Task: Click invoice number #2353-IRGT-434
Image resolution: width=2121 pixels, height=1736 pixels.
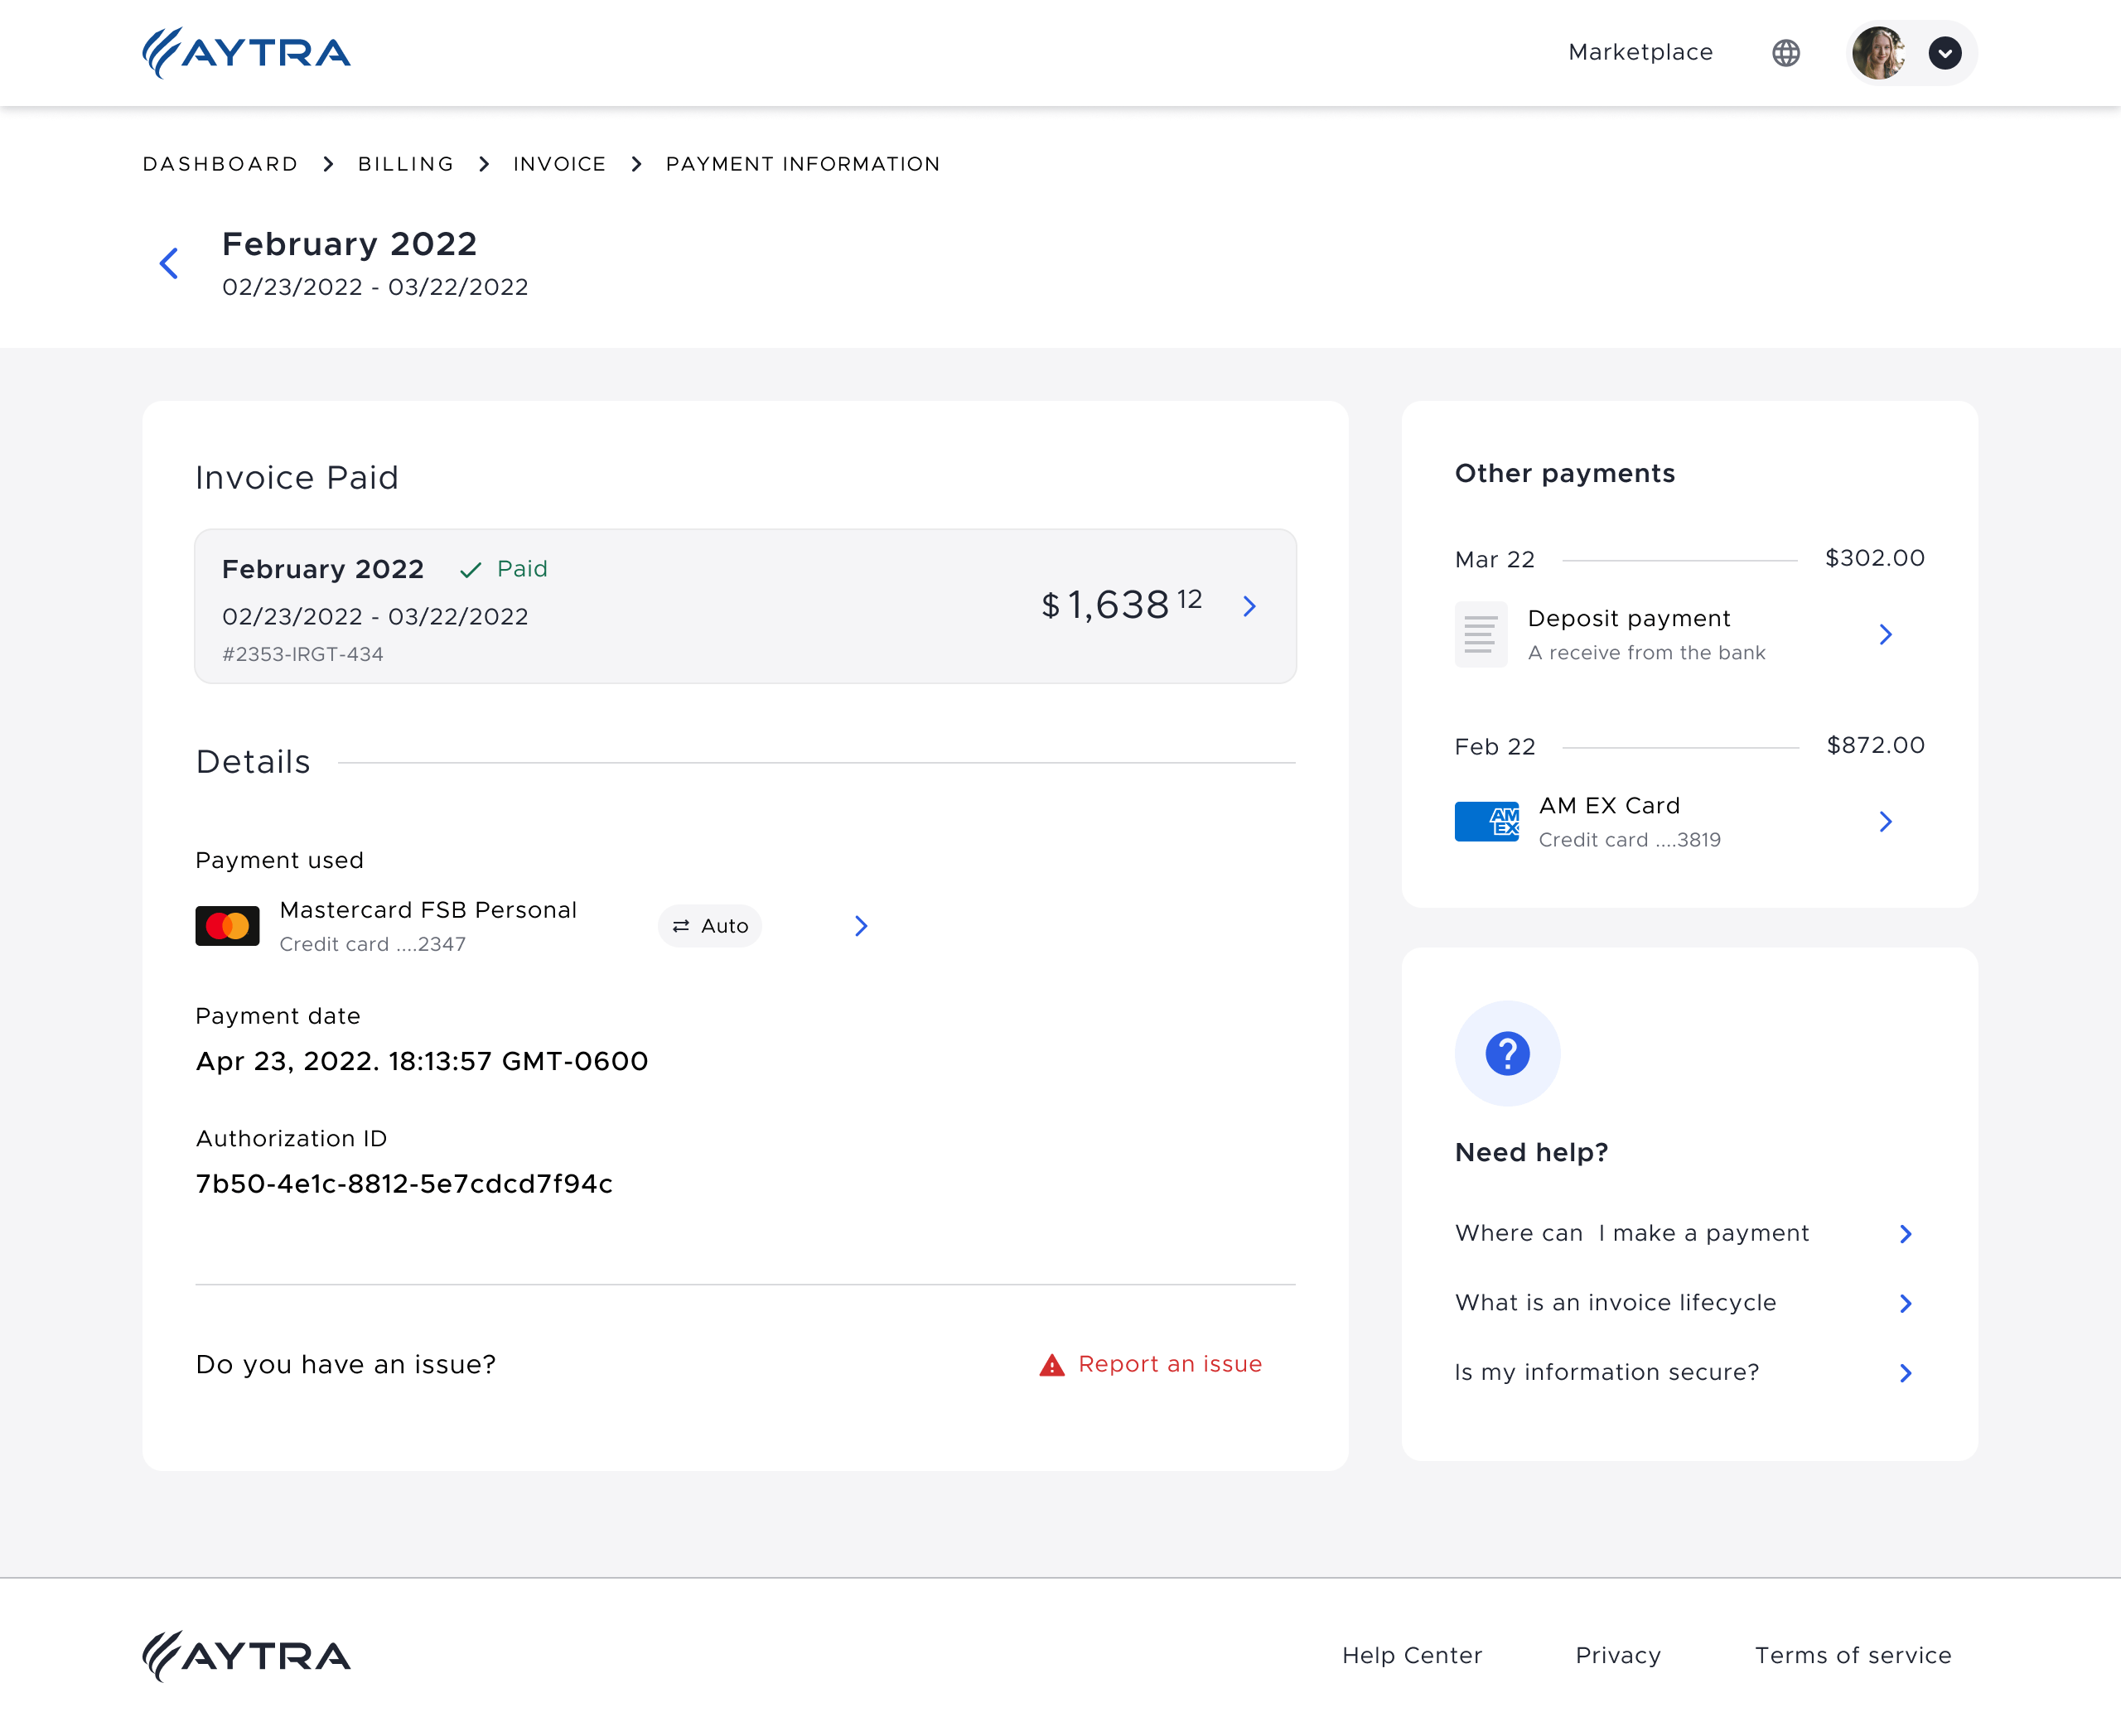Action: (303, 654)
